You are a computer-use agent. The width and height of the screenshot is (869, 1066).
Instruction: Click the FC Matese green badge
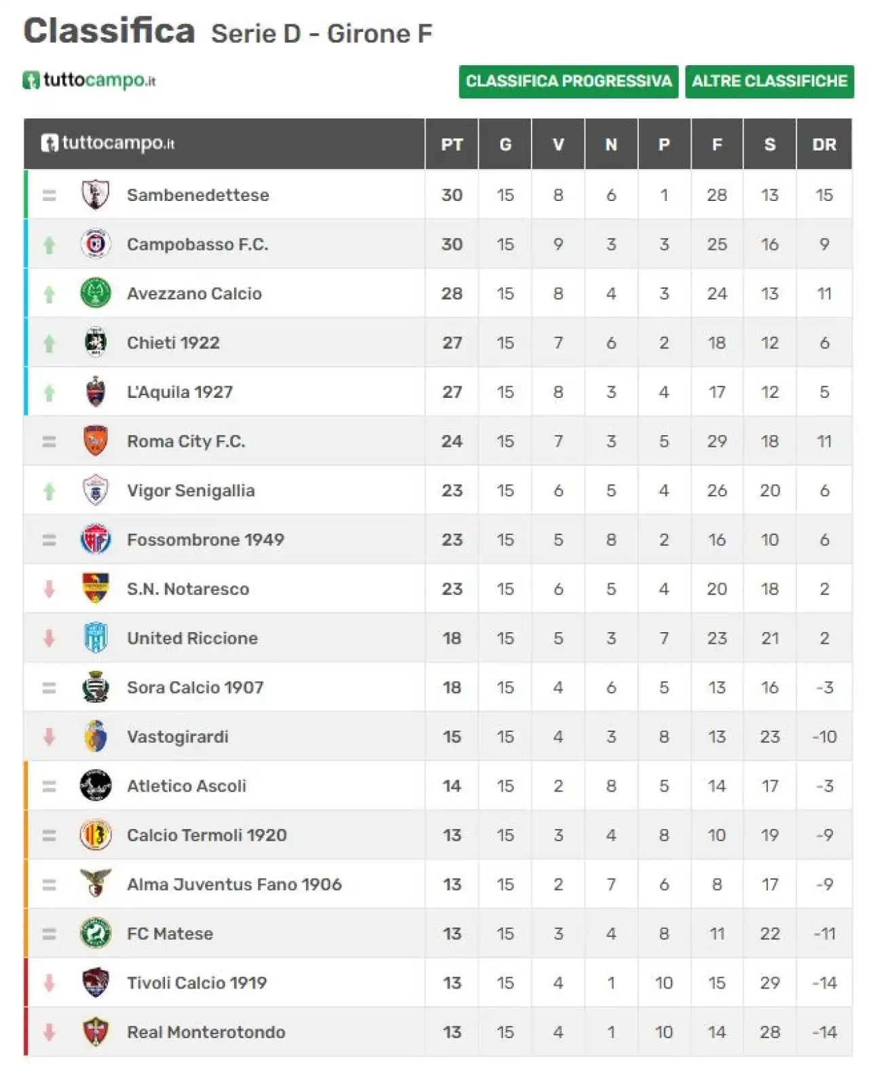click(96, 934)
